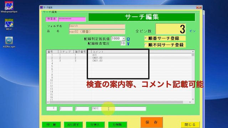Screen dimensions: 228x128
Task: Click the コメント input field containing CN01
Action: (x=119, y=108)
